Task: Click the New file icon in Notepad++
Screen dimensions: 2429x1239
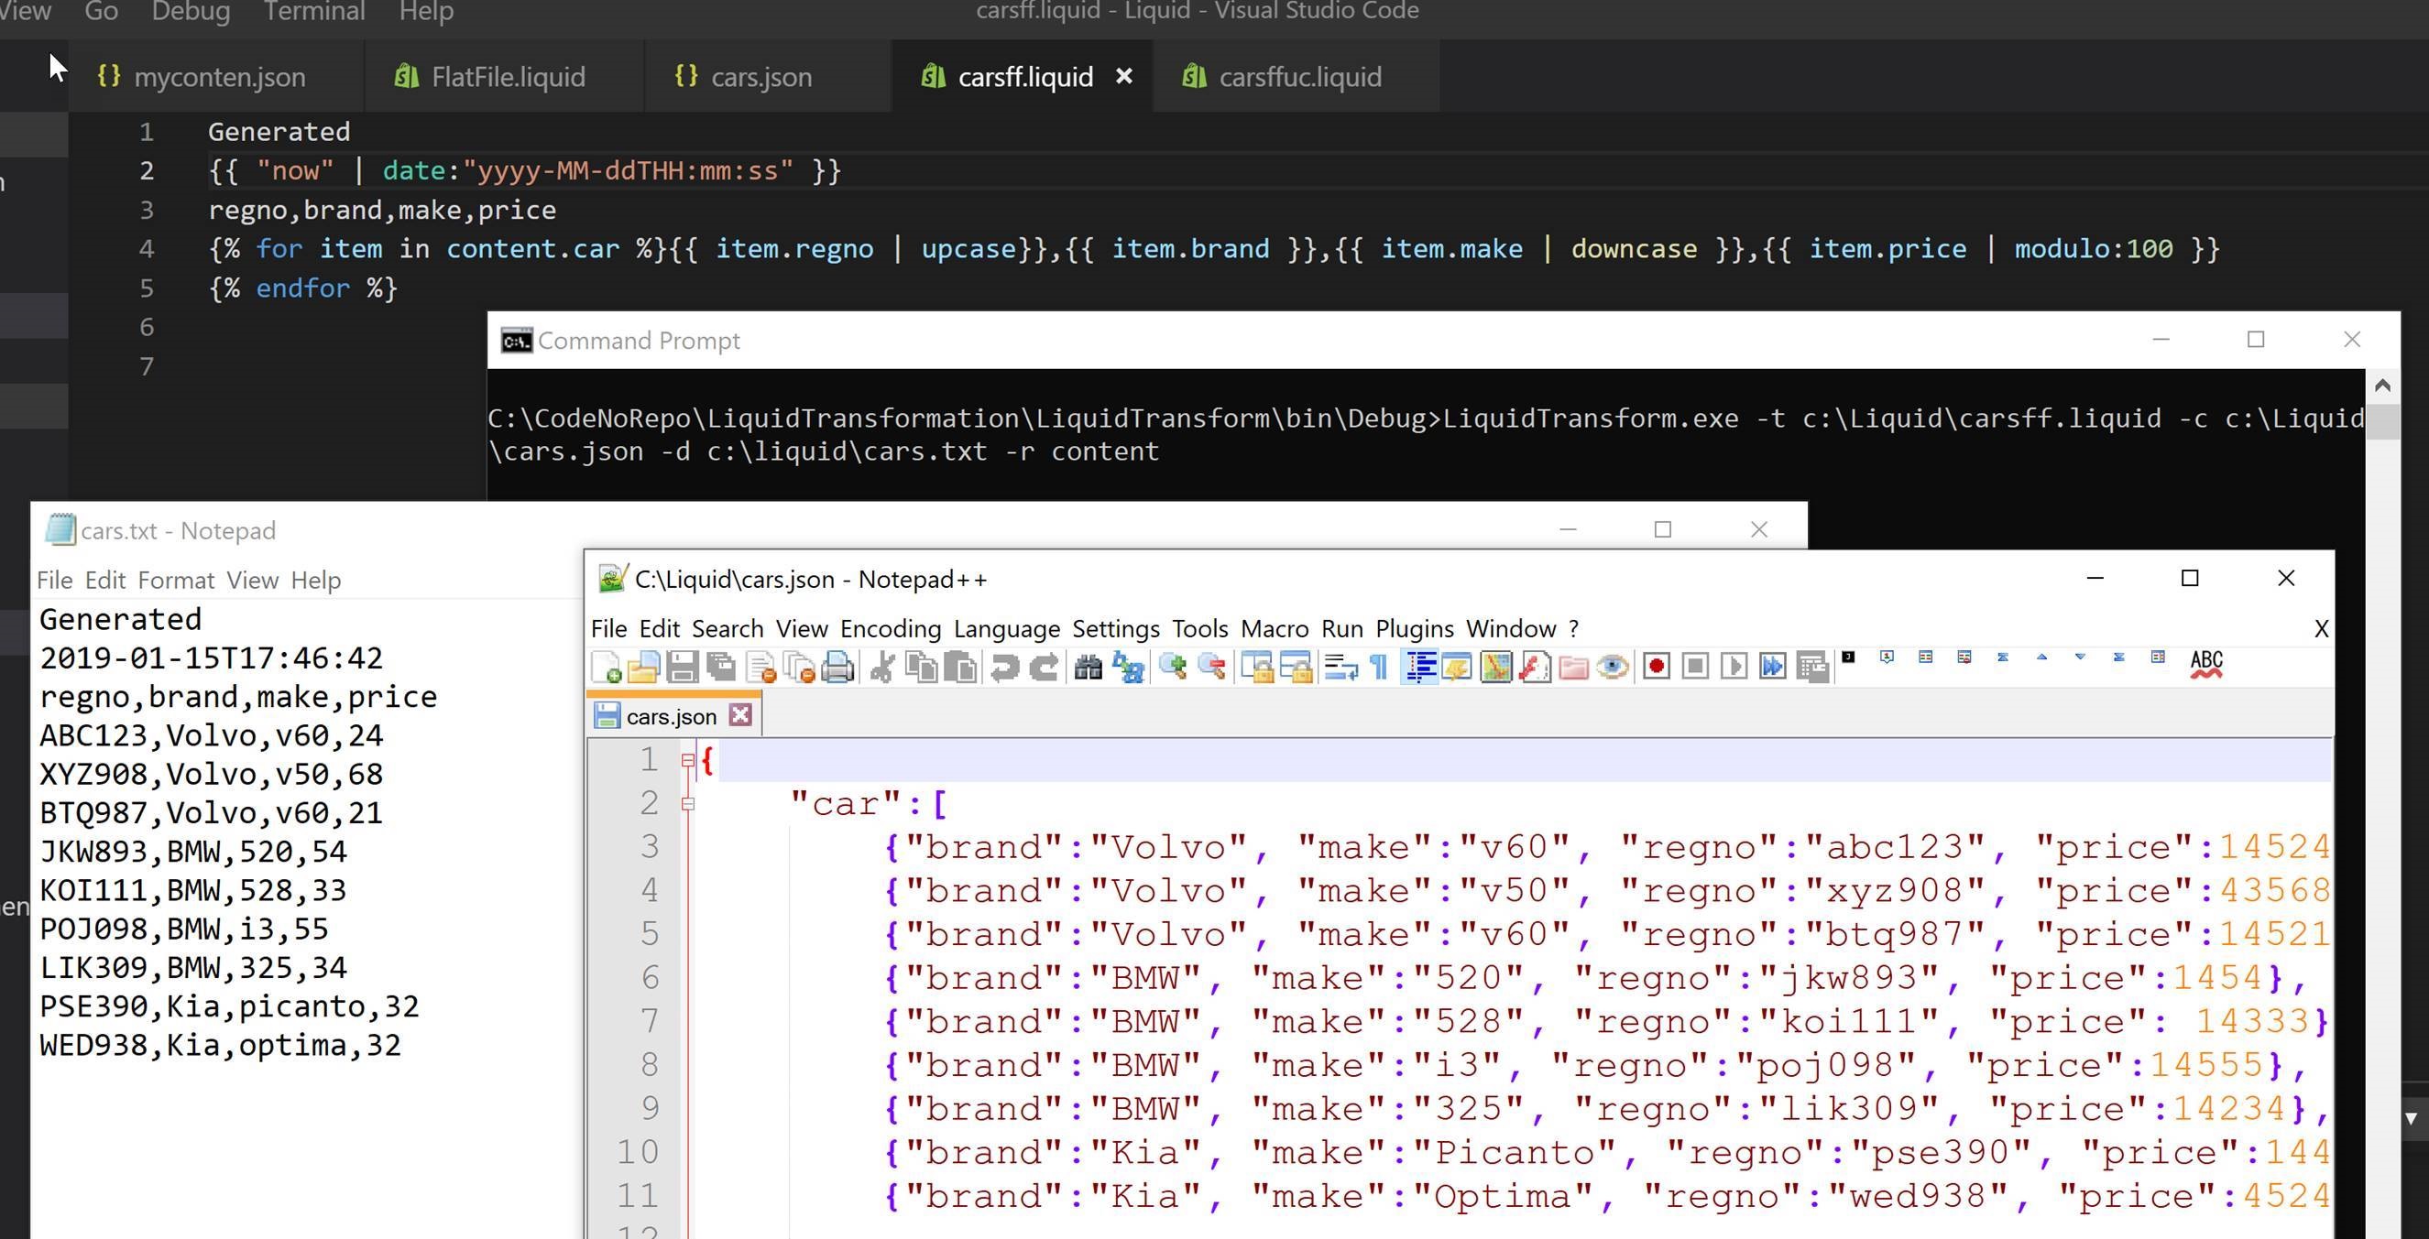Action: click(x=607, y=667)
